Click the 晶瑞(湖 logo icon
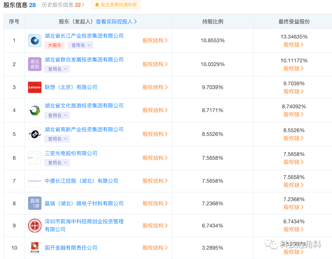 coord(35,203)
